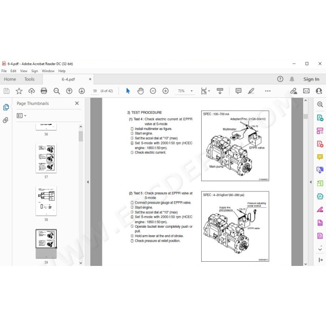Expand more tools chevron in right pane

(x=320, y=249)
